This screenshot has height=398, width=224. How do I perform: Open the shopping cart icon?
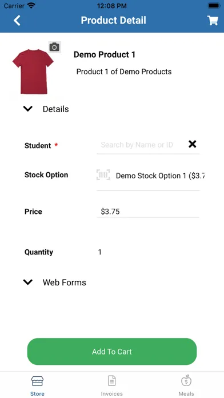click(x=213, y=21)
